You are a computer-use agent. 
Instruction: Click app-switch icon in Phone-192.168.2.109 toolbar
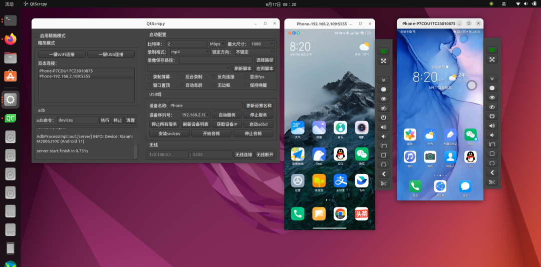point(383,145)
